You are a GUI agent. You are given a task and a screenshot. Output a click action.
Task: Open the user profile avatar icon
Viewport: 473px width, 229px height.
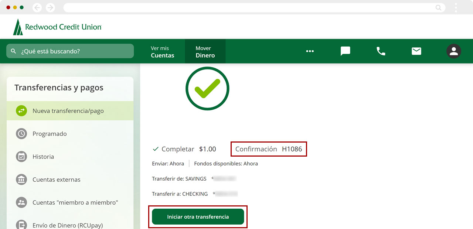tap(453, 51)
